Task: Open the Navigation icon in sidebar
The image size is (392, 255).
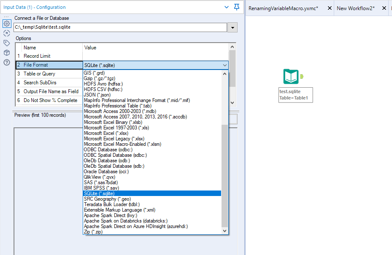Action: pyautogui.click(x=7, y=33)
